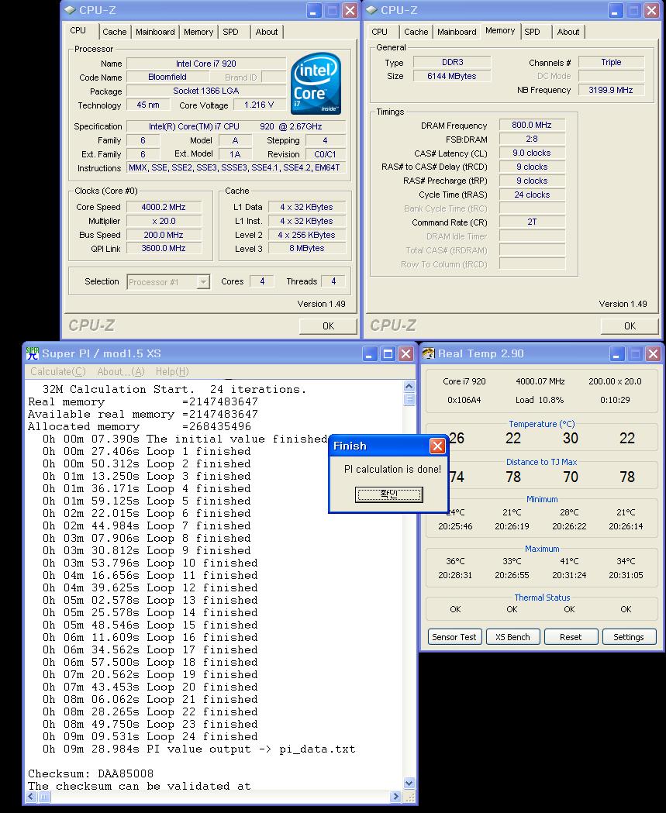Click OK in the right CPU-Z window

[630, 326]
